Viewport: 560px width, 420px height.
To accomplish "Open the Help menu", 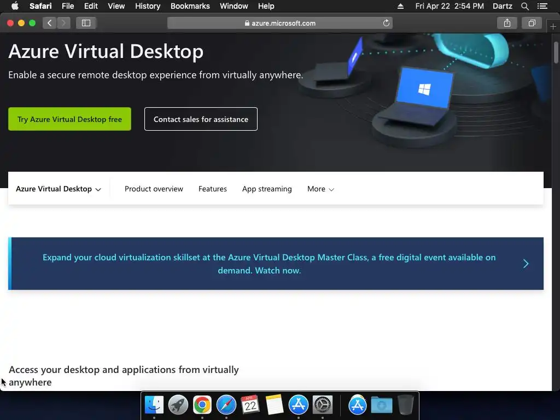I will [266, 6].
